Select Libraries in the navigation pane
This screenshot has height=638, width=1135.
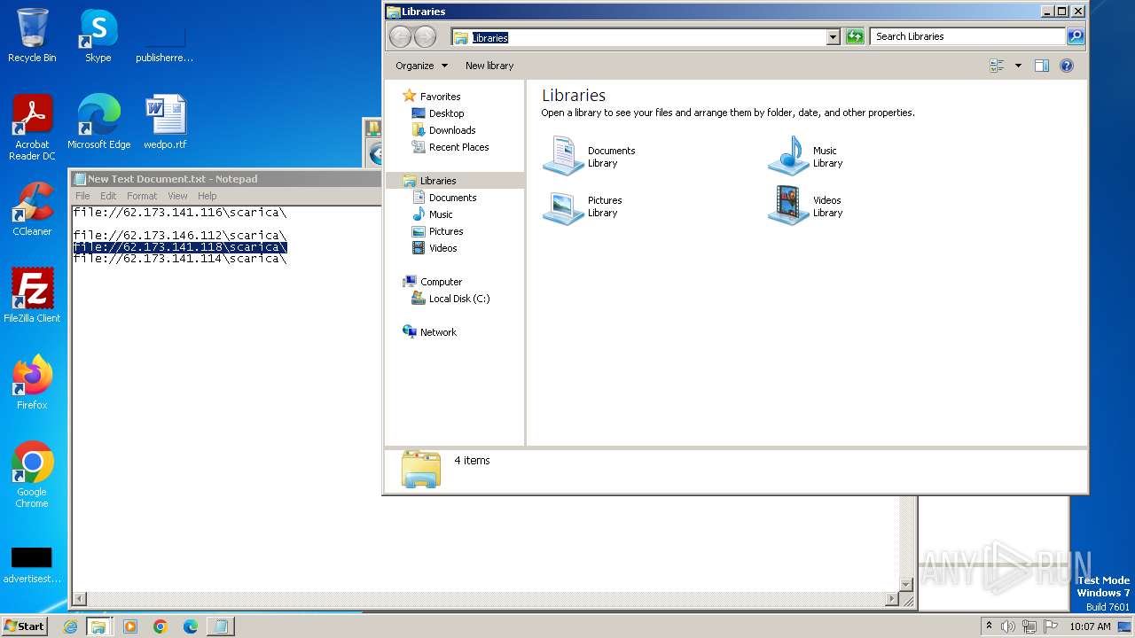[x=438, y=181]
